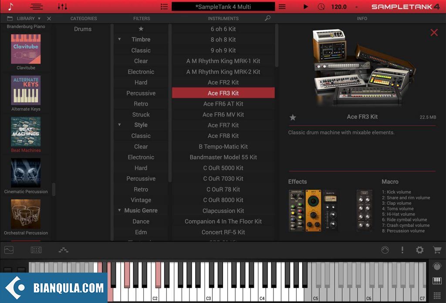The height and width of the screenshot is (303, 446).
Task: Collapse the Music Genre filter group
Action: click(x=119, y=210)
